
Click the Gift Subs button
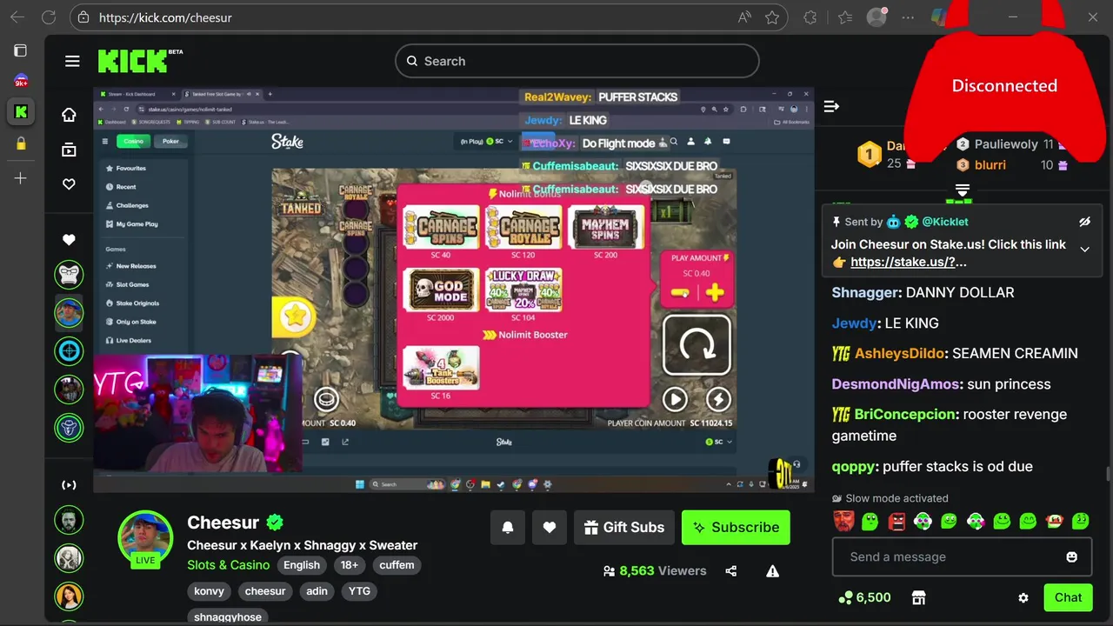[624, 527]
